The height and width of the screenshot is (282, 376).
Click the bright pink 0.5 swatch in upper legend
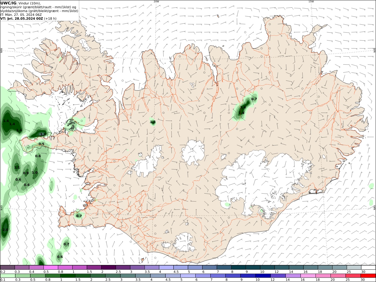coord(51,267)
